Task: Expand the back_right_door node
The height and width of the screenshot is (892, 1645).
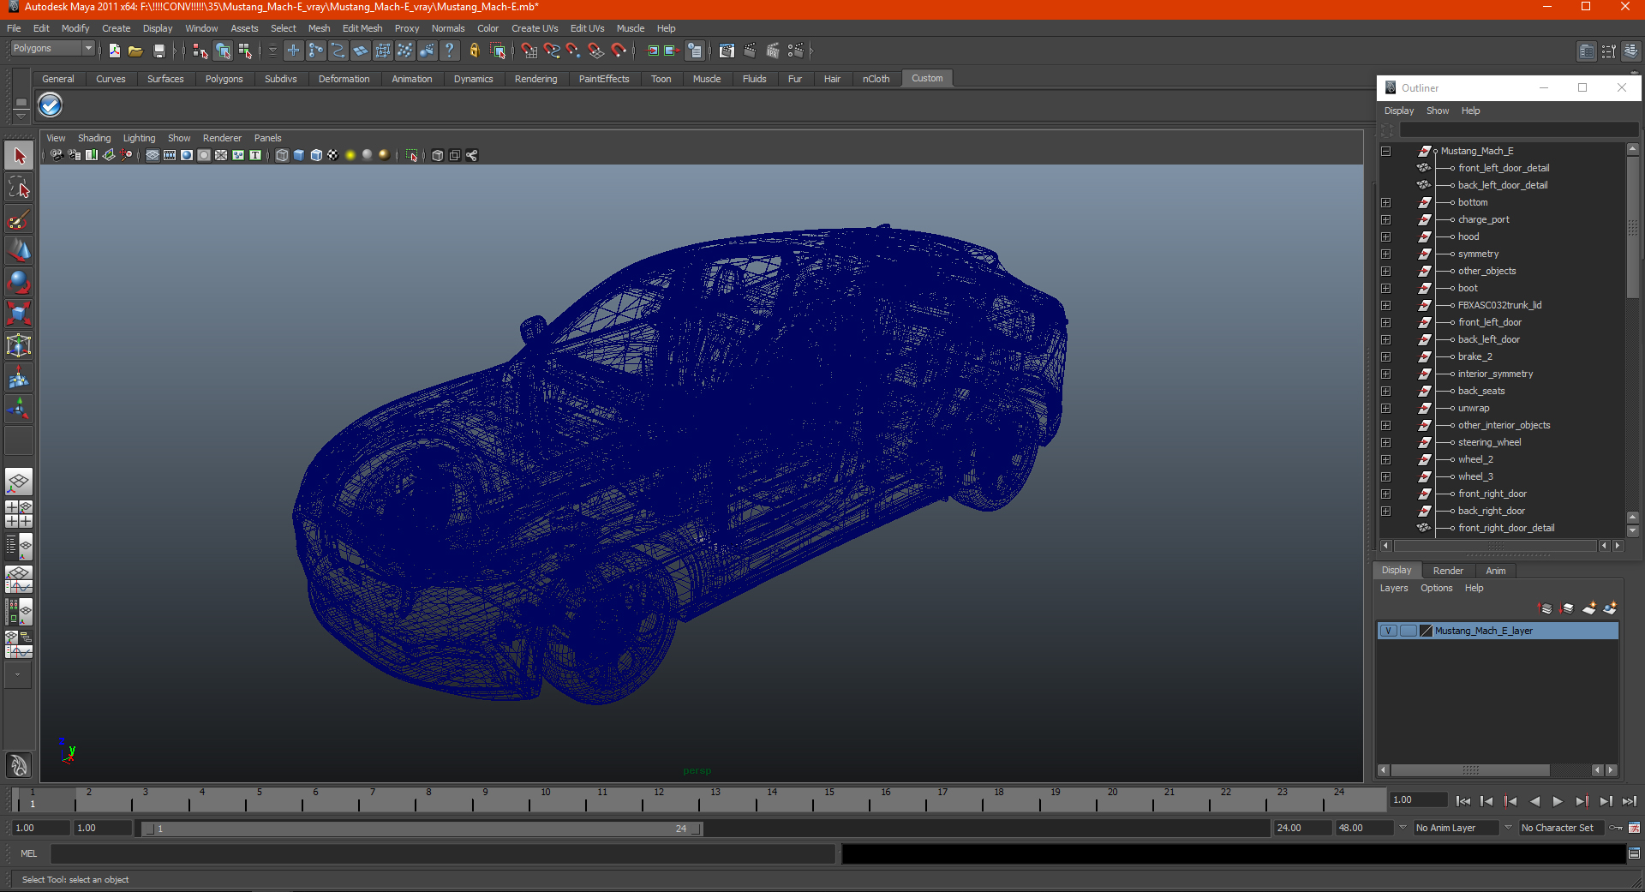Action: 1385,511
